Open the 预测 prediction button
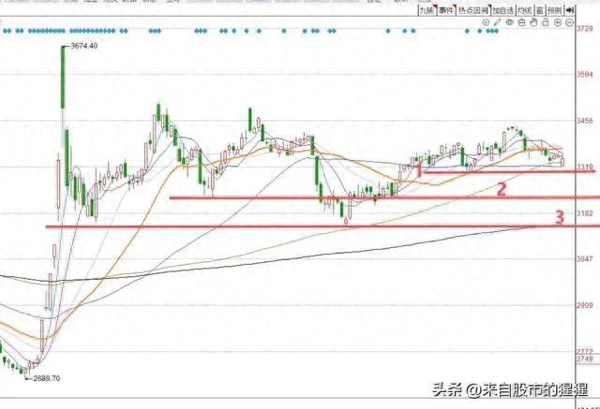This screenshot has height=409, width=600. click(x=554, y=10)
